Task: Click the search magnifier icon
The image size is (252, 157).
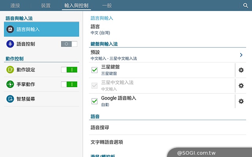Action: coord(246,5)
